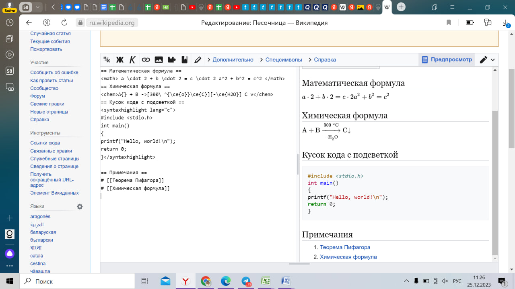Click the Пожертвовать link
Screen dimensions: 515x289
pyautogui.click(x=46, y=49)
